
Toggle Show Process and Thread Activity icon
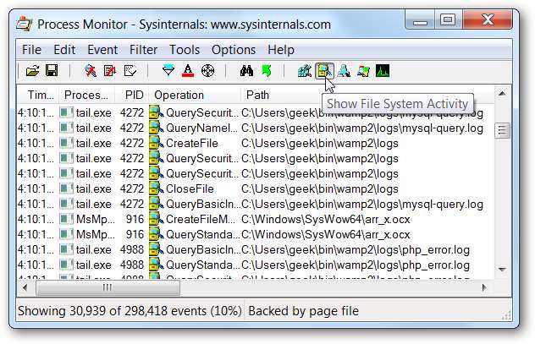pyautogui.click(x=363, y=71)
